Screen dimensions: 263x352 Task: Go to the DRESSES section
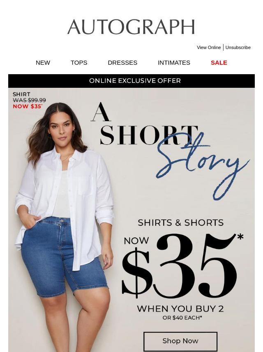coord(122,63)
